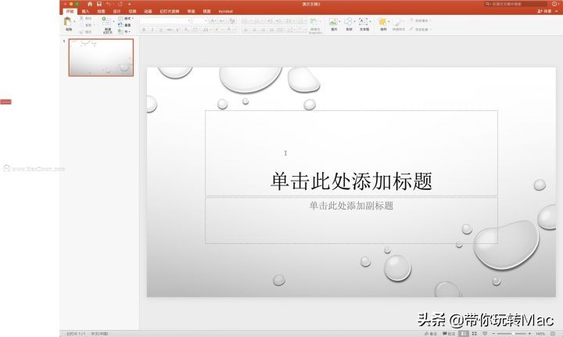This screenshot has height=337, width=563.
Task: Open the quick access toolbar customize arrow
Action: [129, 5]
